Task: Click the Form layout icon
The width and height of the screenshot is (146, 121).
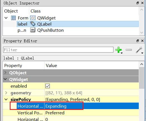Action: pyautogui.click(x=13, y=18)
